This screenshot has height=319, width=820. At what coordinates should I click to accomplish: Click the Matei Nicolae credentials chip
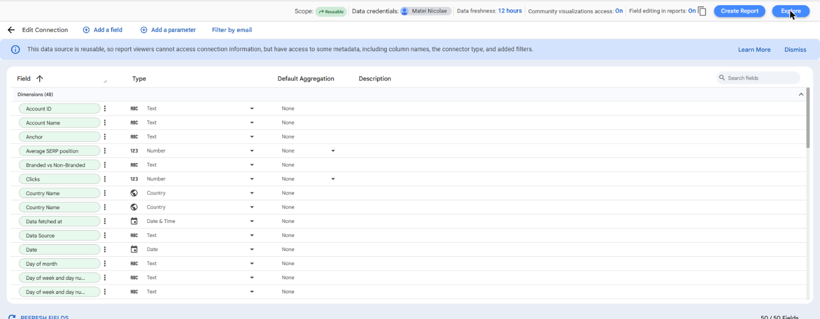click(426, 11)
